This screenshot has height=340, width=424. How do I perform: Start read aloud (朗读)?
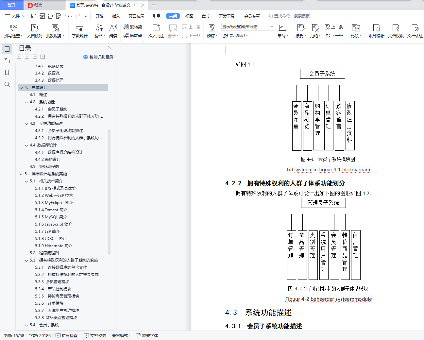pyautogui.click(x=113, y=31)
